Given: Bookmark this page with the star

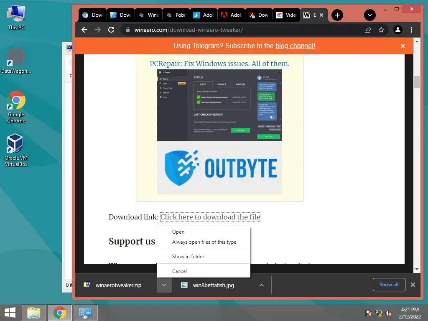Looking at the screenshot, I should coord(381,30).
